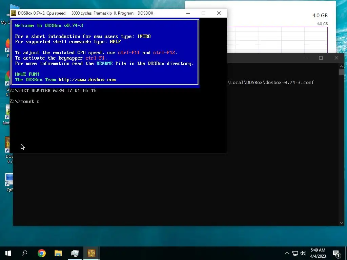
Task: Click the HELP keyword in DOSBox banner
Action: coord(115,42)
